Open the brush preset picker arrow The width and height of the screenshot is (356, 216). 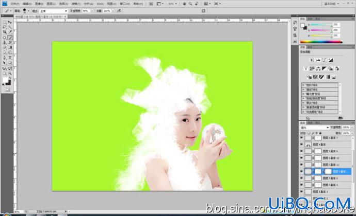(28, 11)
